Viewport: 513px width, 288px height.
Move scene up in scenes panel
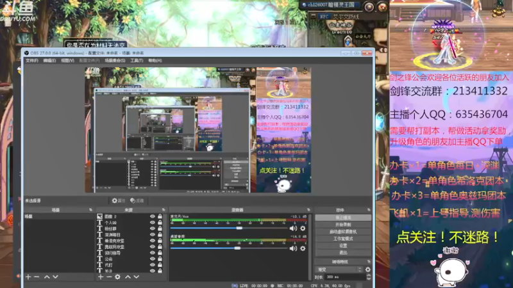tap(47, 277)
